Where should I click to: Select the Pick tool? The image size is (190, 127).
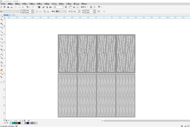pyautogui.click(x=1, y=16)
